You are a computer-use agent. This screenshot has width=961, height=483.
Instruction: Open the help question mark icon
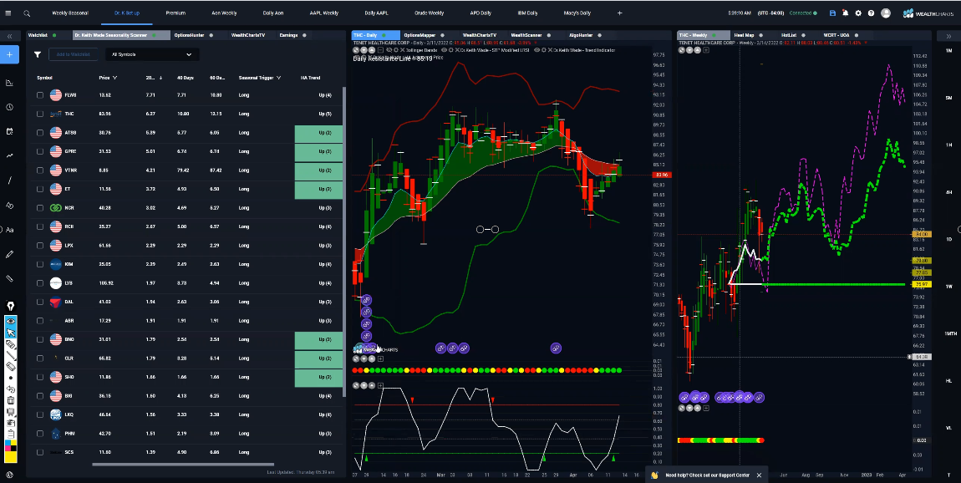871,13
